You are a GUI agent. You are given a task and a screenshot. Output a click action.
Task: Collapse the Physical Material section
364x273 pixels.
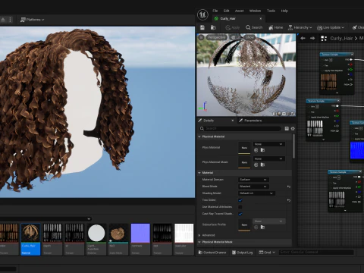(x=199, y=136)
